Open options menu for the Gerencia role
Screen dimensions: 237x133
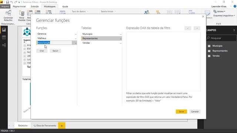(x=76, y=34)
